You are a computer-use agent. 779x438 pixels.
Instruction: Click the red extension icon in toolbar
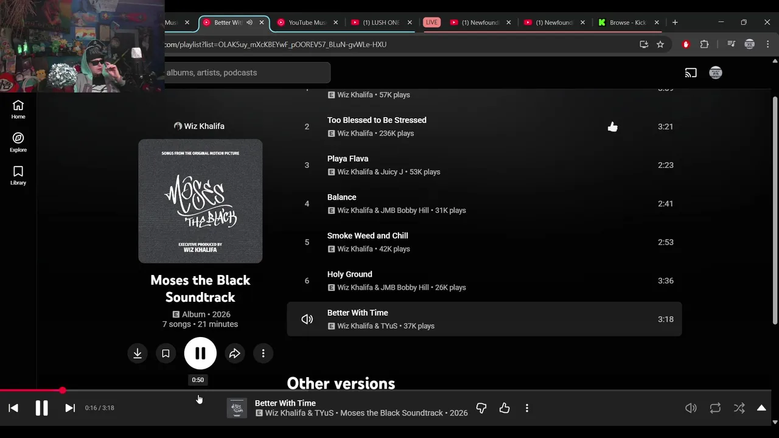[x=686, y=44]
